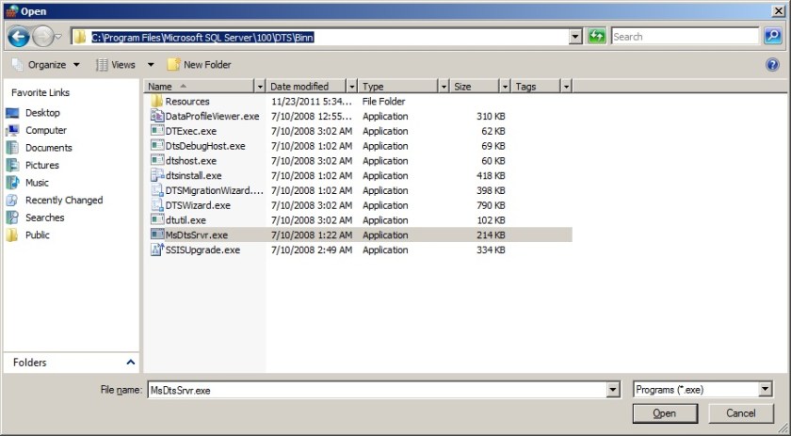Image resolution: width=791 pixels, height=436 pixels.
Task: Select the SSISUpgrade.exe file icon
Action: [x=157, y=250]
